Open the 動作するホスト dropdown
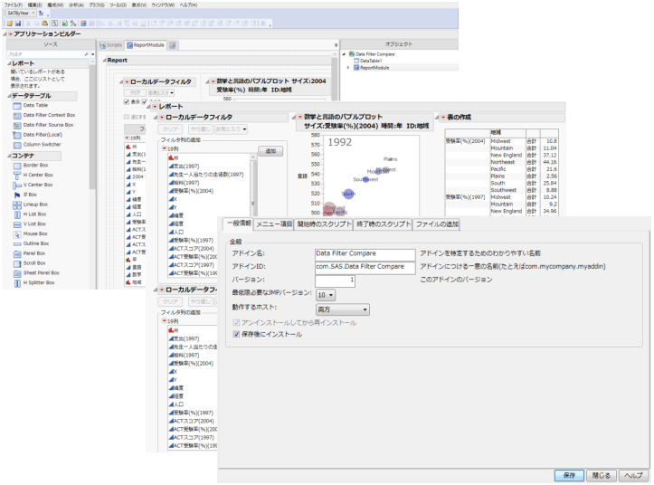The image size is (654, 485). pos(343,309)
